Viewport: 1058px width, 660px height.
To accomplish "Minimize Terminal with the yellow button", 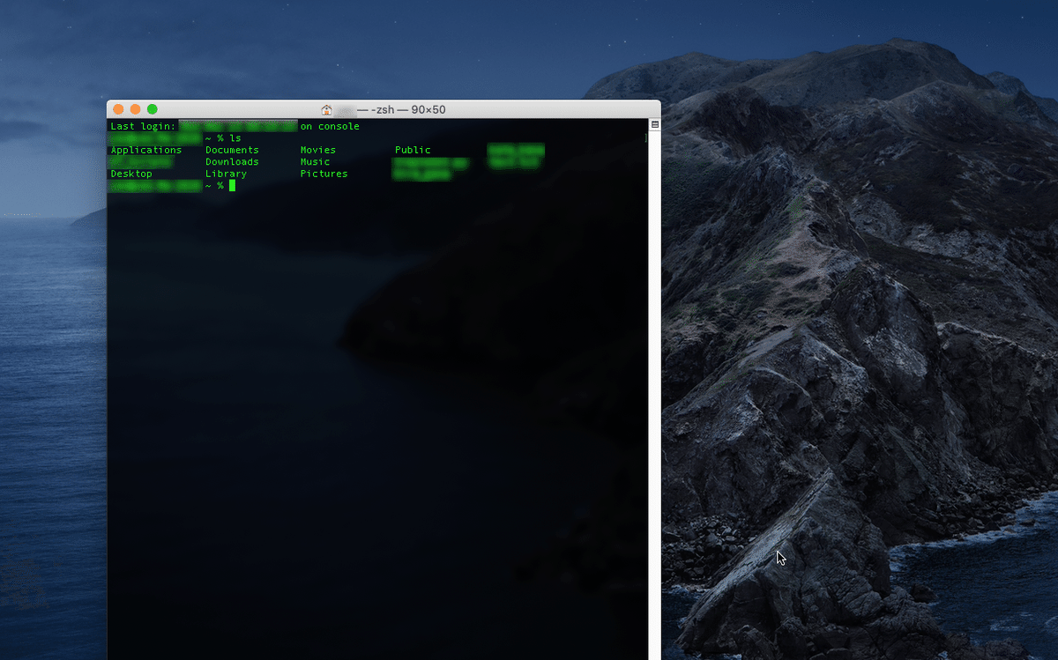I will (x=135, y=109).
